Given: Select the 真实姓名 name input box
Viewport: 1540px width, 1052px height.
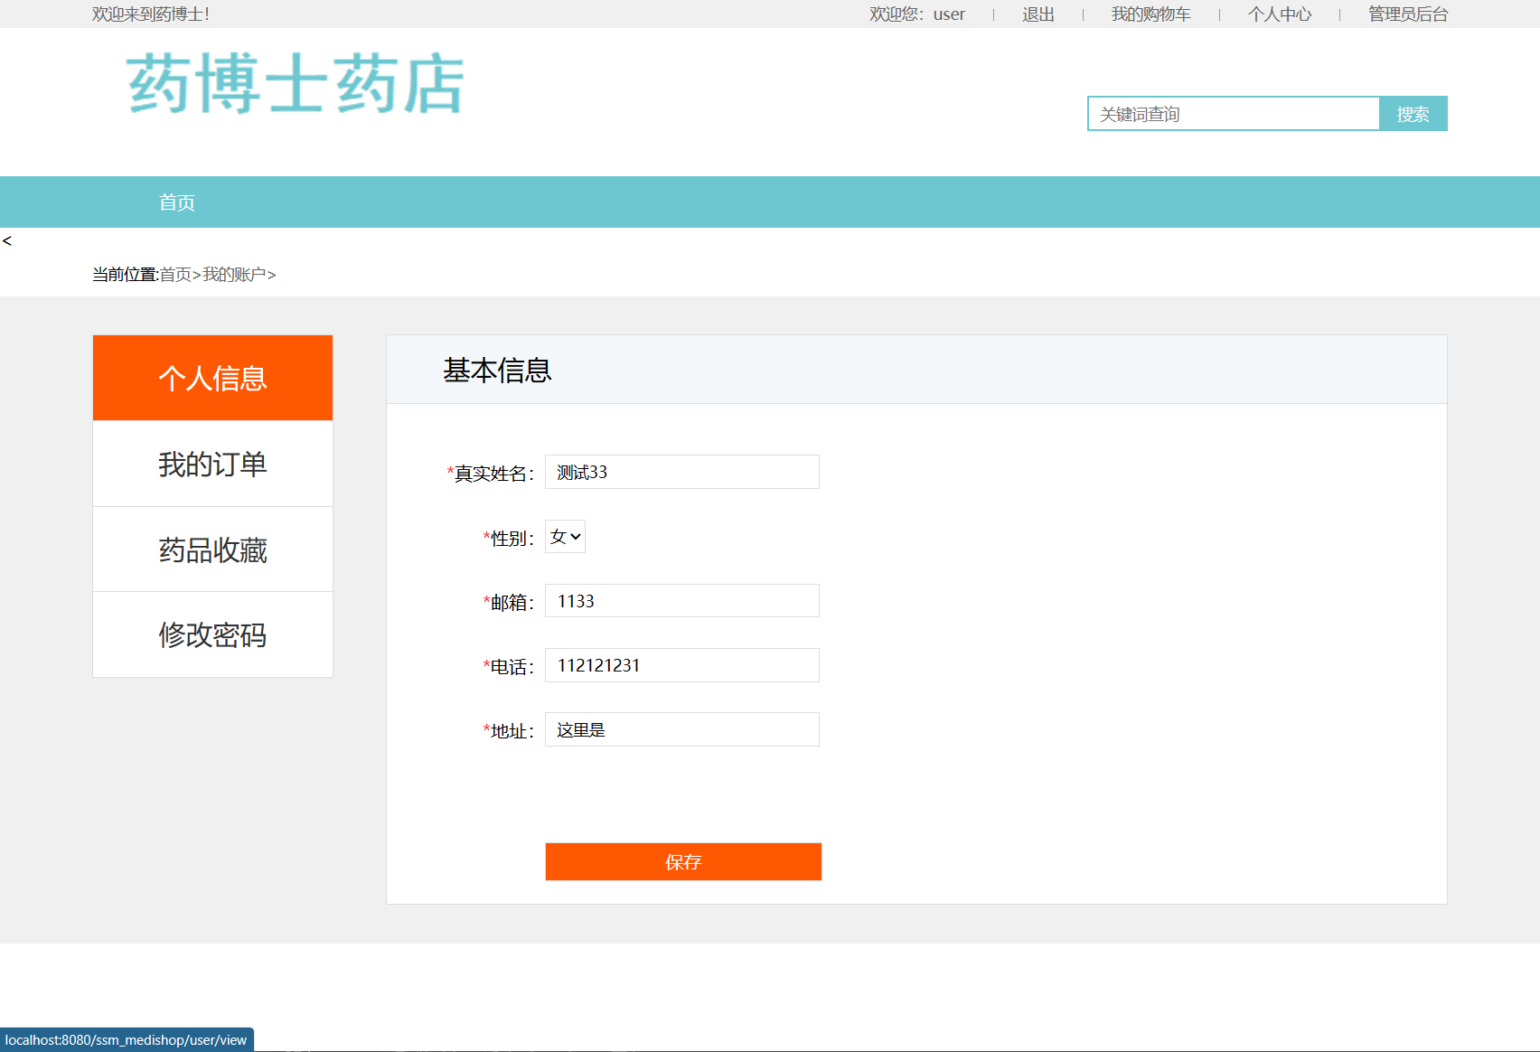Looking at the screenshot, I should click(x=681, y=471).
